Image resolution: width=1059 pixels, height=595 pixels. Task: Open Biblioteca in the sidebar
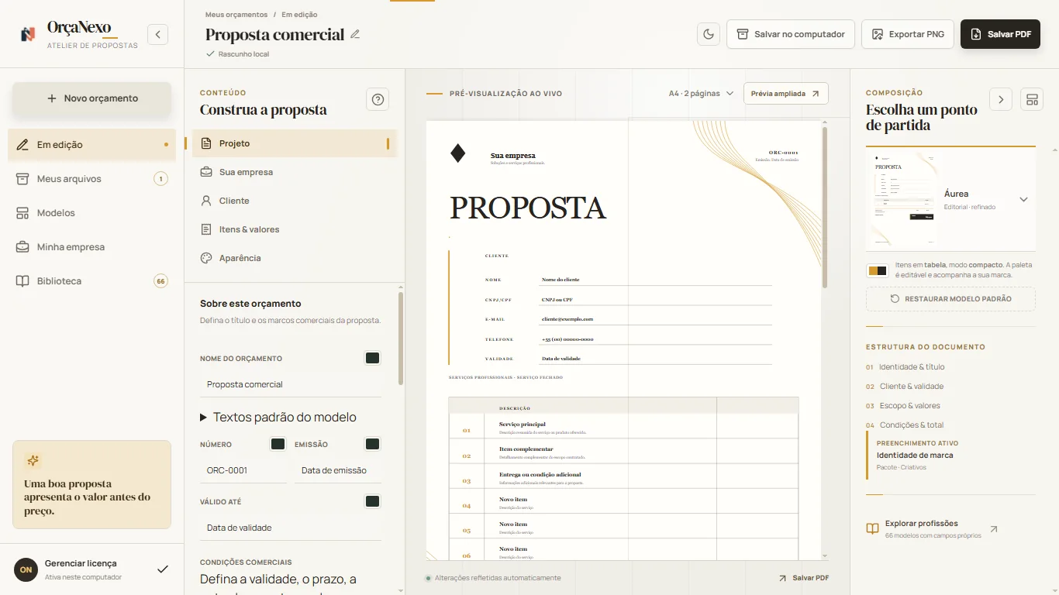point(91,281)
